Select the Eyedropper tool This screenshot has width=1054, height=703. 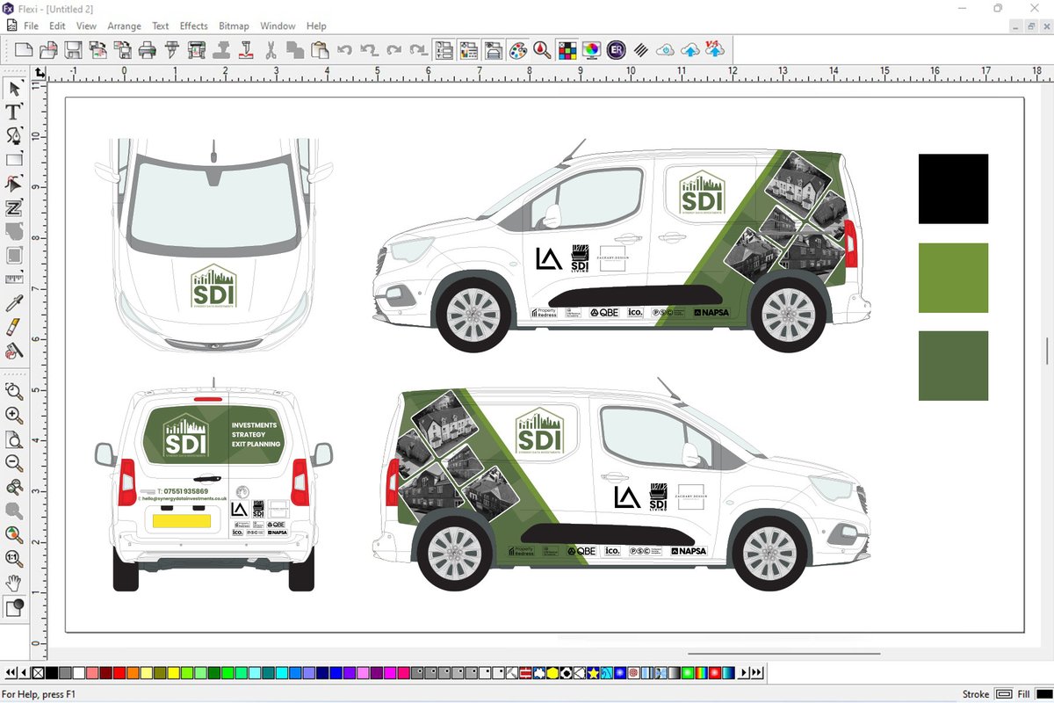(14, 303)
